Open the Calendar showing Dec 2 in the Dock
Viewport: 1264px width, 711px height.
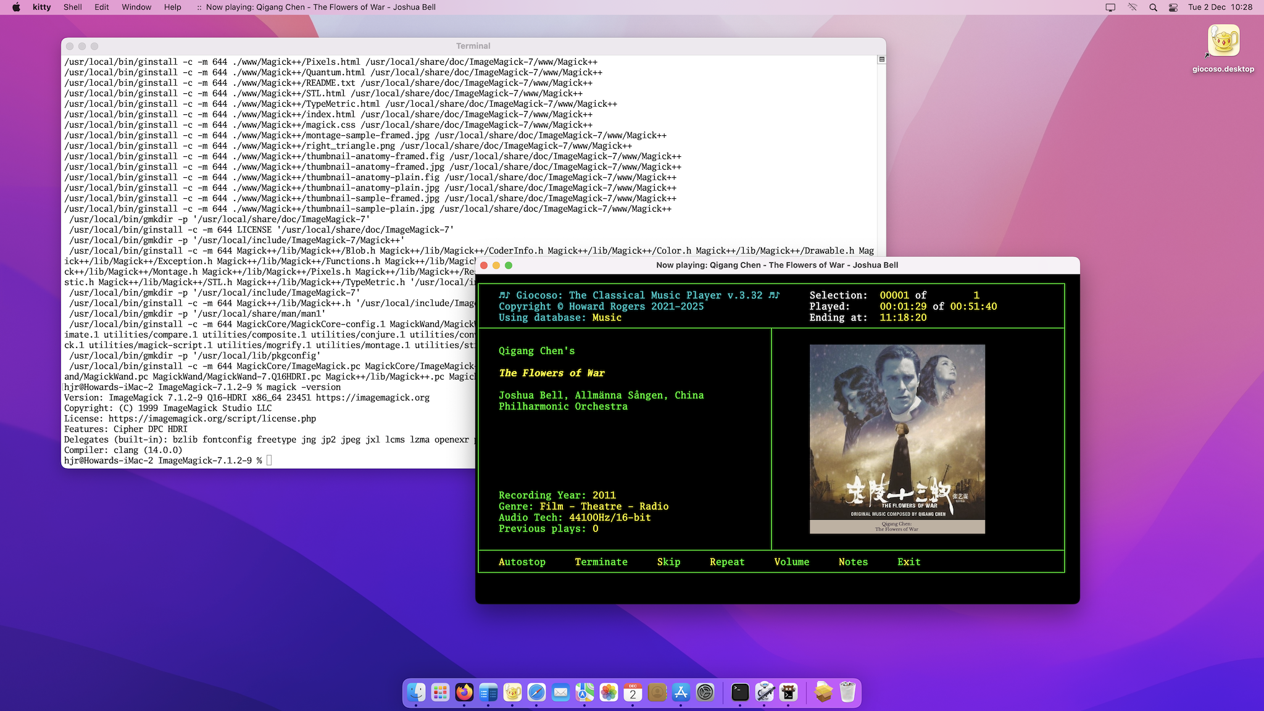[x=633, y=692]
